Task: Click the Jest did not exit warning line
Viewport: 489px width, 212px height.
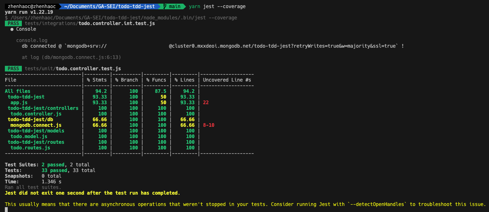Action: pos(93,193)
